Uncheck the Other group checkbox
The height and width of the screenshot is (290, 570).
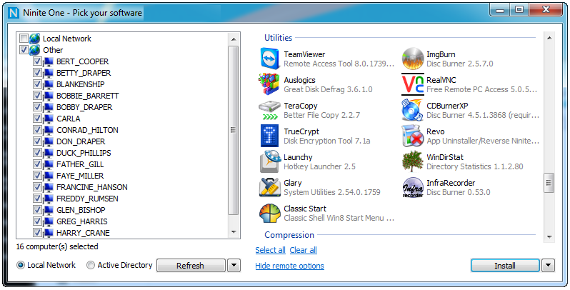click(24, 50)
